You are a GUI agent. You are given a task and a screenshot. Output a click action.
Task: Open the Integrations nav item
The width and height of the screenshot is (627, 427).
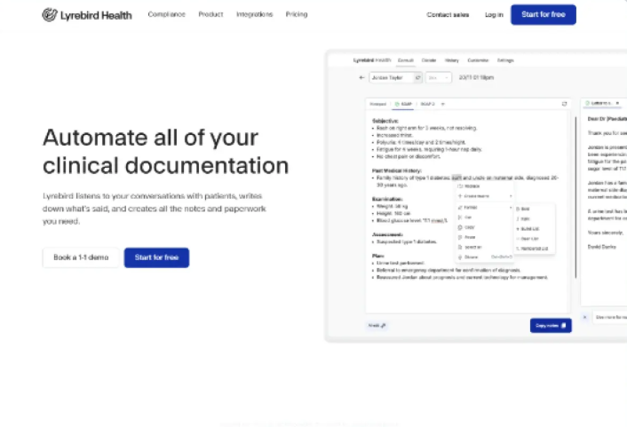[254, 14]
